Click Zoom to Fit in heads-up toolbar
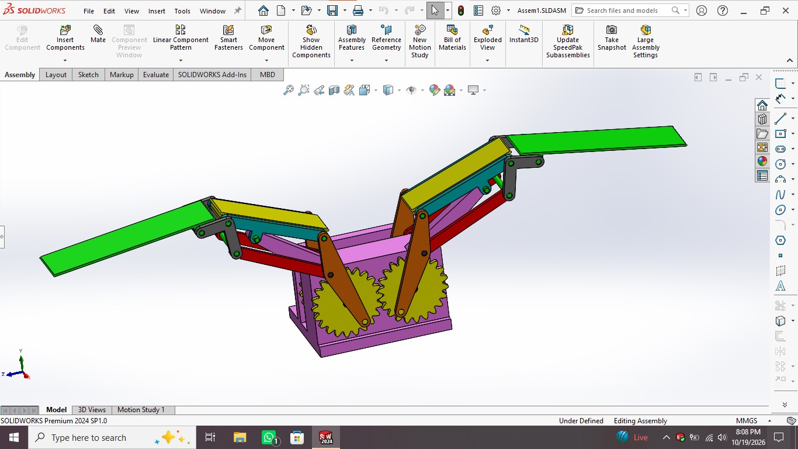This screenshot has height=449, width=798. pos(288,90)
